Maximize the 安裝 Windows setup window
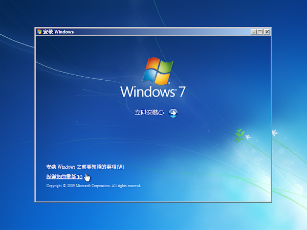 [x=260, y=32]
